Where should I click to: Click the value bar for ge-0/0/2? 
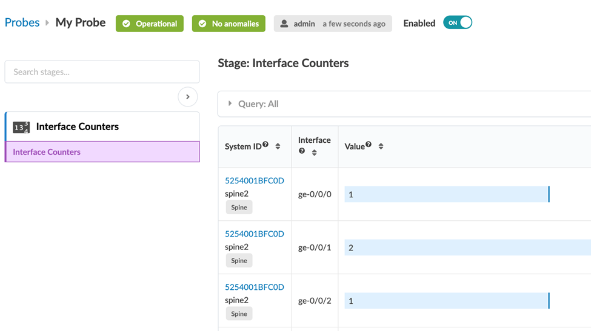pyautogui.click(x=447, y=301)
